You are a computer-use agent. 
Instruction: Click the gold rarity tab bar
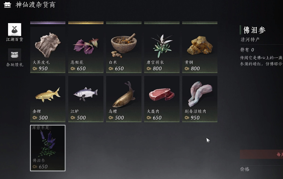[86, 23]
